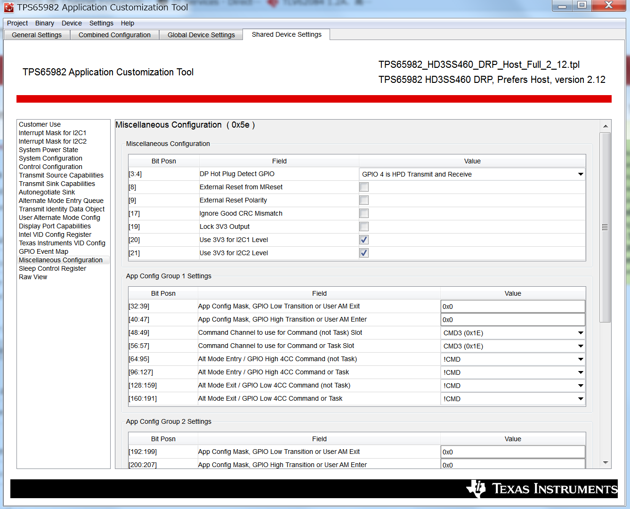
Task: Click Value header in Miscellaneous Configuration table
Action: coord(472,161)
